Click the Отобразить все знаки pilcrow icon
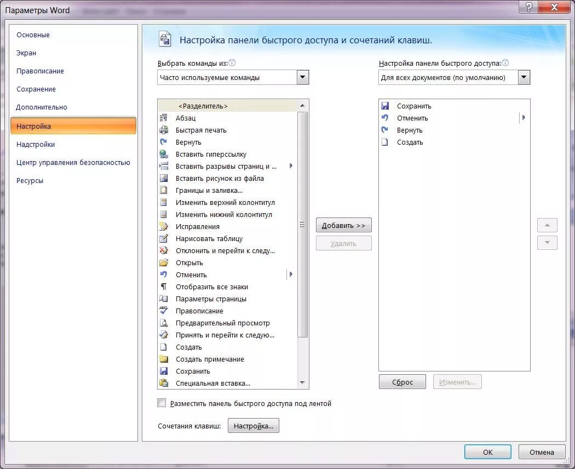The width and height of the screenshot is (575, 469). pyautogui.click(x=164, y=287)
